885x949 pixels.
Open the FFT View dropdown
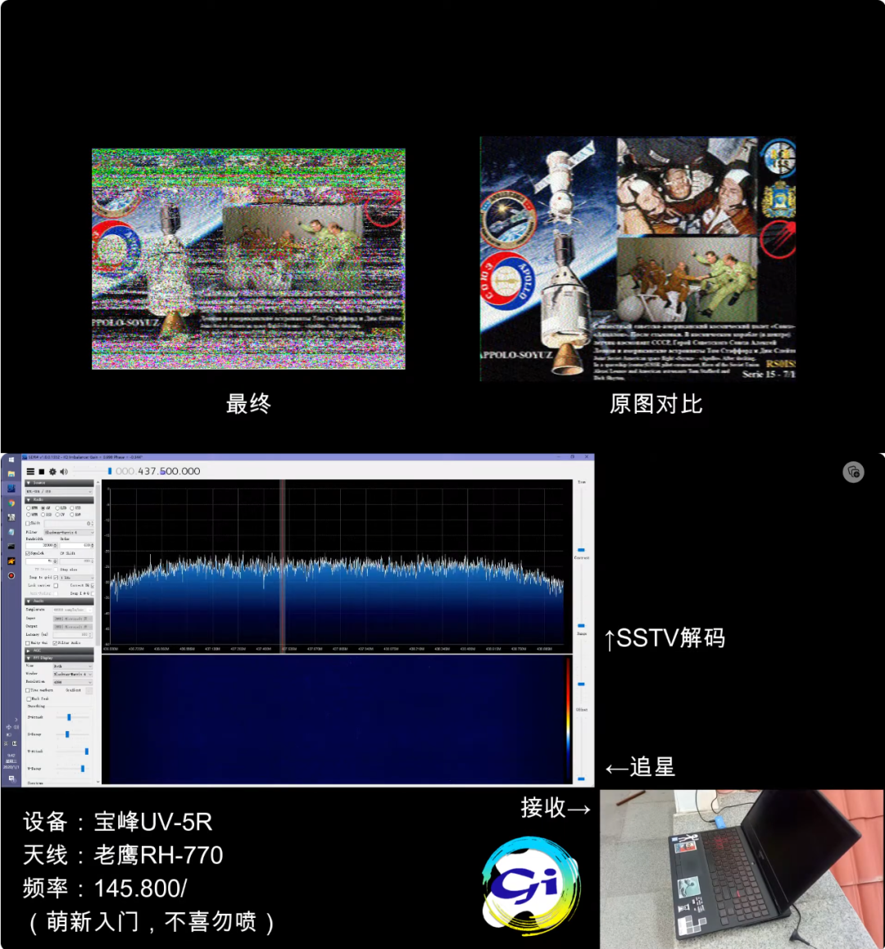click(x=73, y=666)
